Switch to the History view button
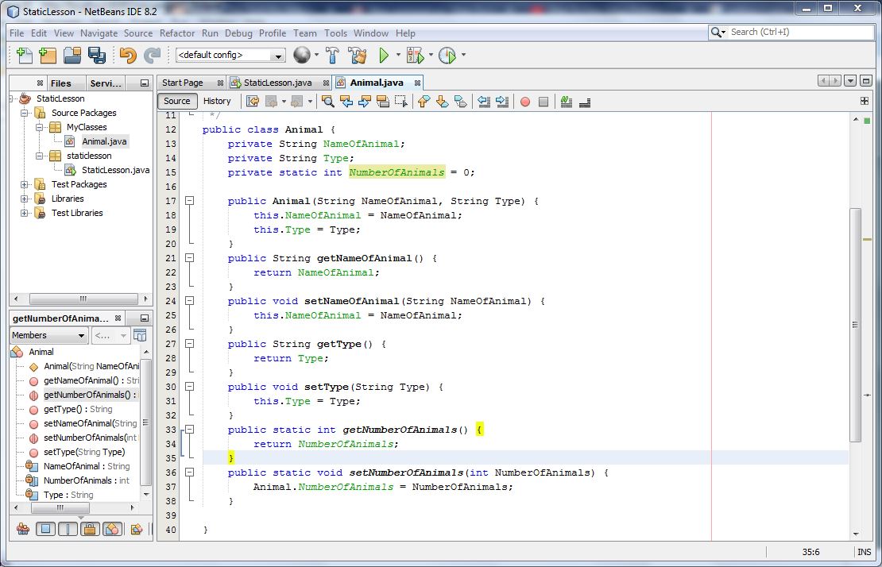Screen dimensions: 882x567 click(217, 101)
